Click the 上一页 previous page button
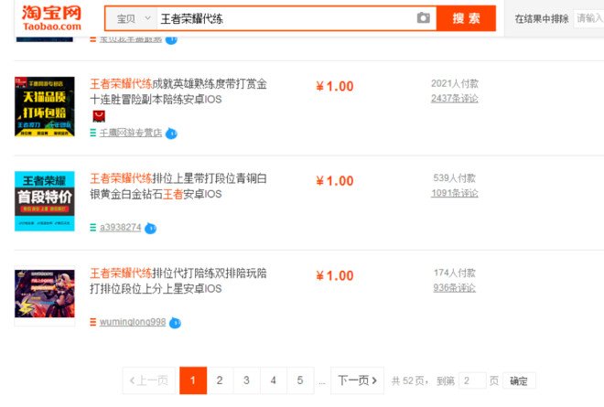Viewport: 604px width, 407px height. coord(149,380)
